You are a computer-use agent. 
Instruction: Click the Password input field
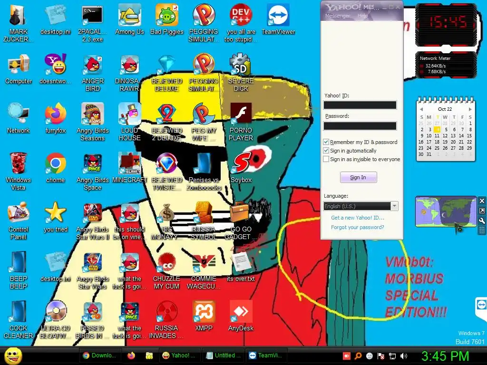[360, 125]
